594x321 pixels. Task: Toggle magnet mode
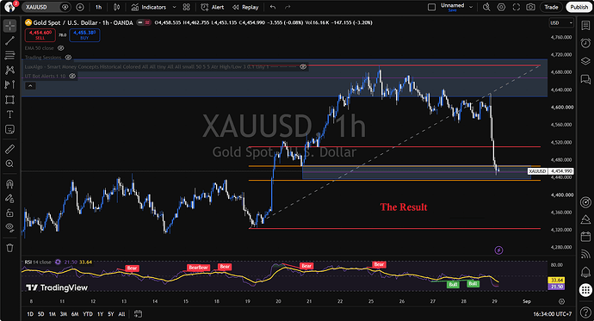(x=9, y=184)
